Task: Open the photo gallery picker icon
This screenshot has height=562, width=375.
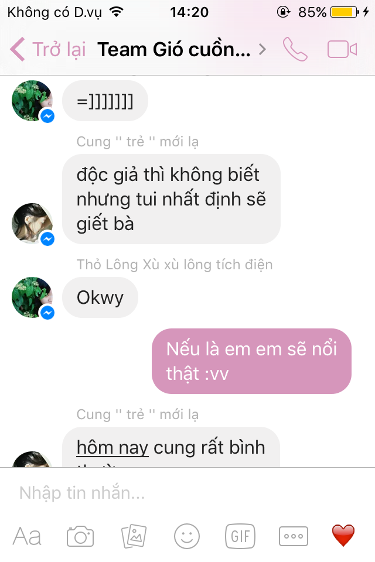Action: [x=134, y=536]
